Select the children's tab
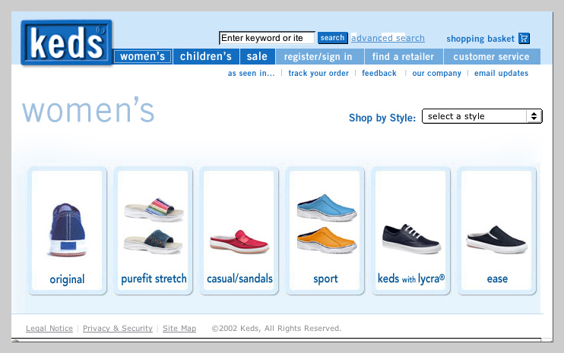This screenshot has height=353, width=564. coord(206,56)
